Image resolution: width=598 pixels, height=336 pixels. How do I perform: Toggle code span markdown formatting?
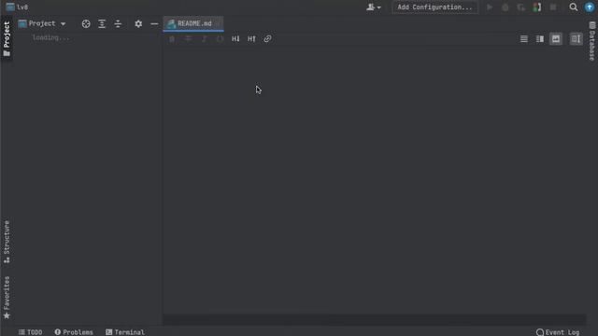(221, 39)
